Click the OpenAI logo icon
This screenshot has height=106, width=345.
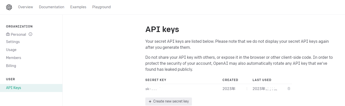click(9, 7)
